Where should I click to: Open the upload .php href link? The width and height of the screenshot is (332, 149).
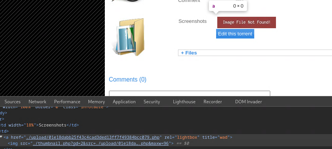[93, 137]
